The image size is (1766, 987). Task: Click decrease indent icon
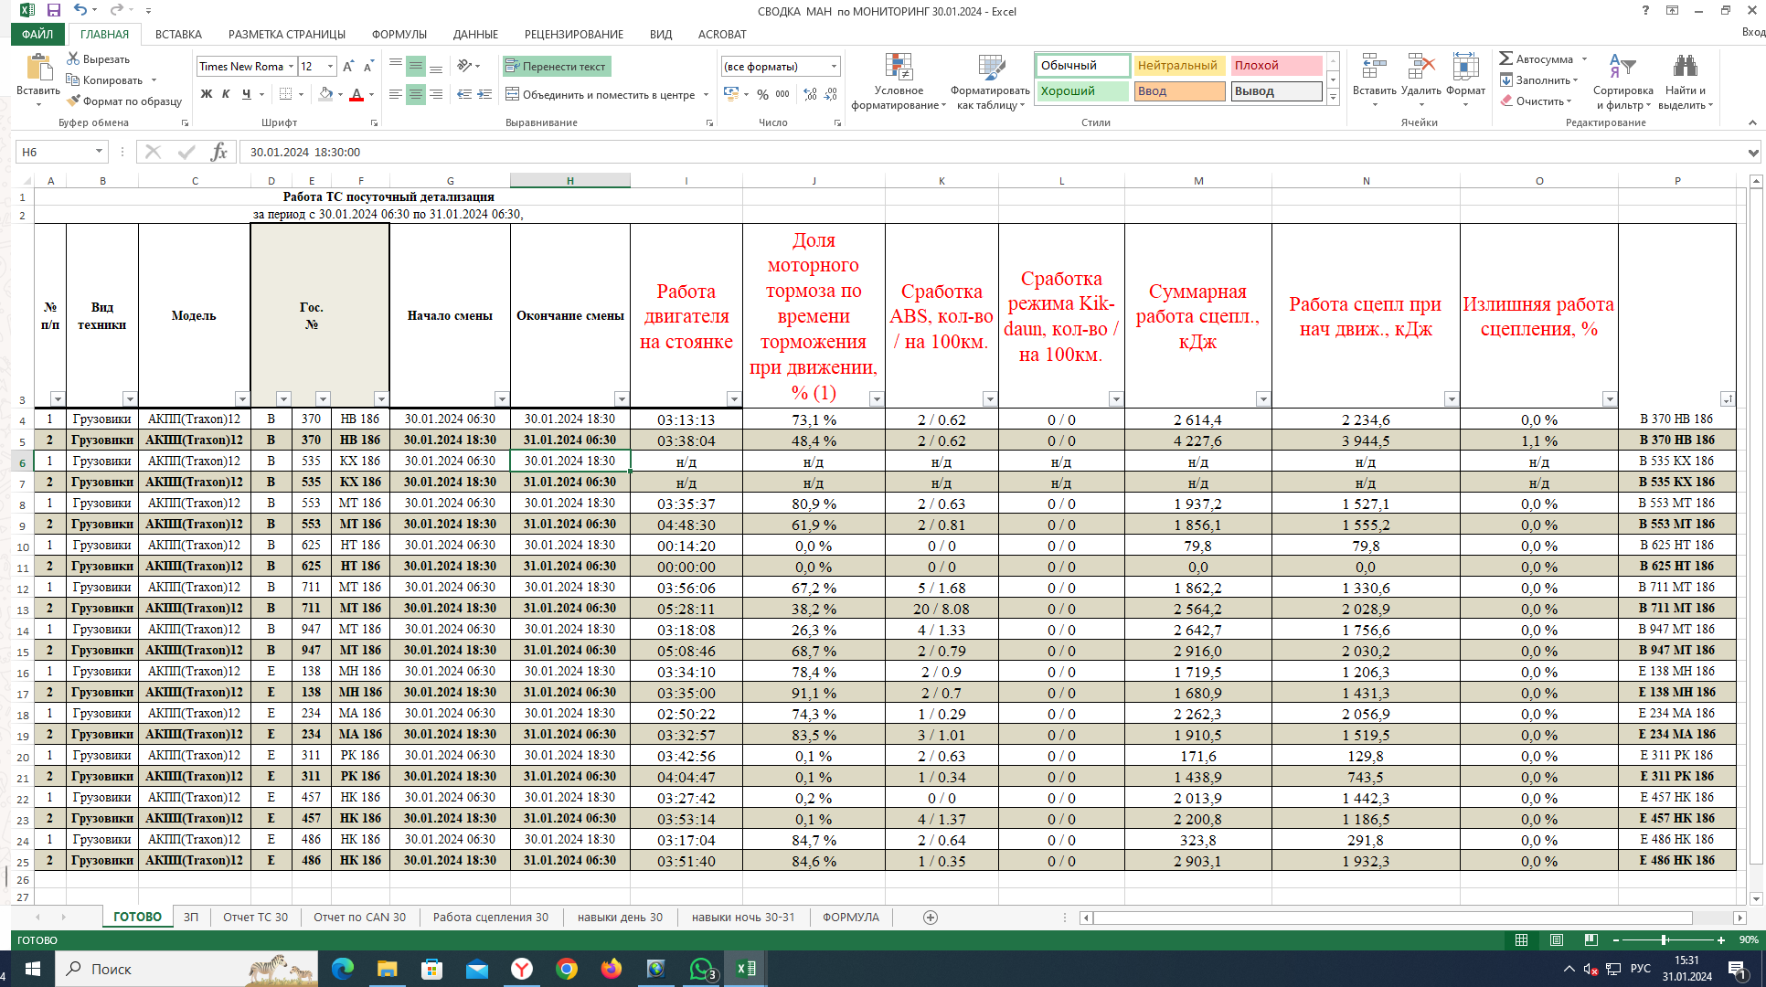point(464,94)
